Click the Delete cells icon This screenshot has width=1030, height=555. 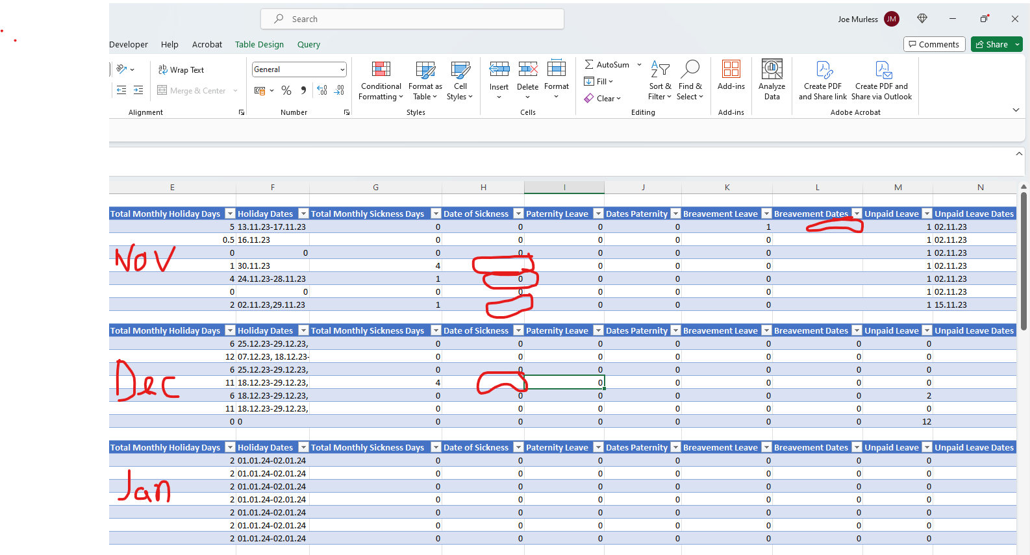527,69
